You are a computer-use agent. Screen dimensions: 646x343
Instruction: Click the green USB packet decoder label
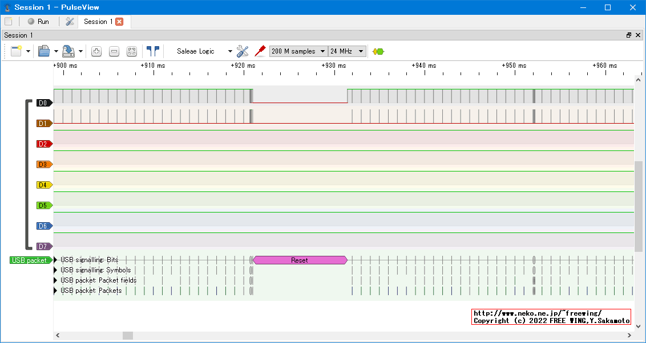pyautogui.click(x=30, y=260)
